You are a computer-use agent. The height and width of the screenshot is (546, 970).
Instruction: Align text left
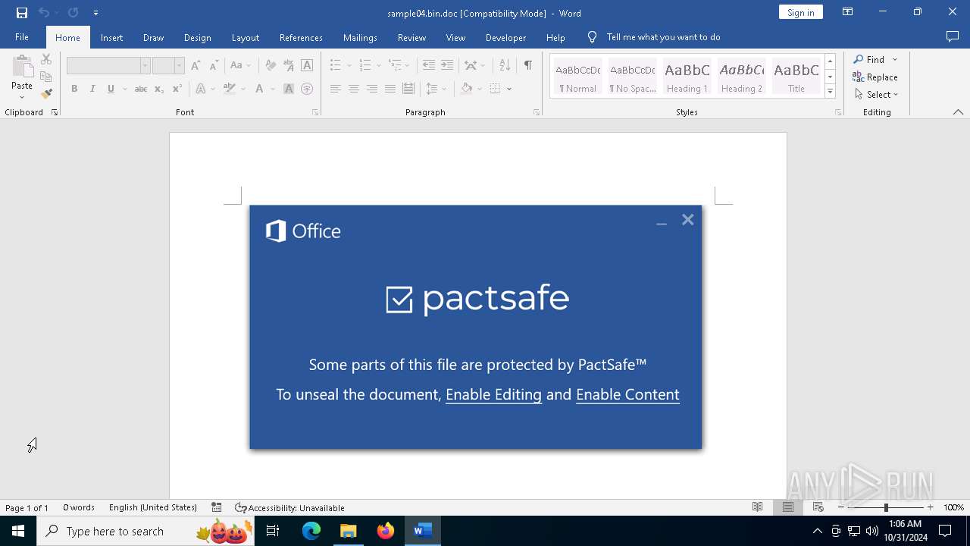335,89
